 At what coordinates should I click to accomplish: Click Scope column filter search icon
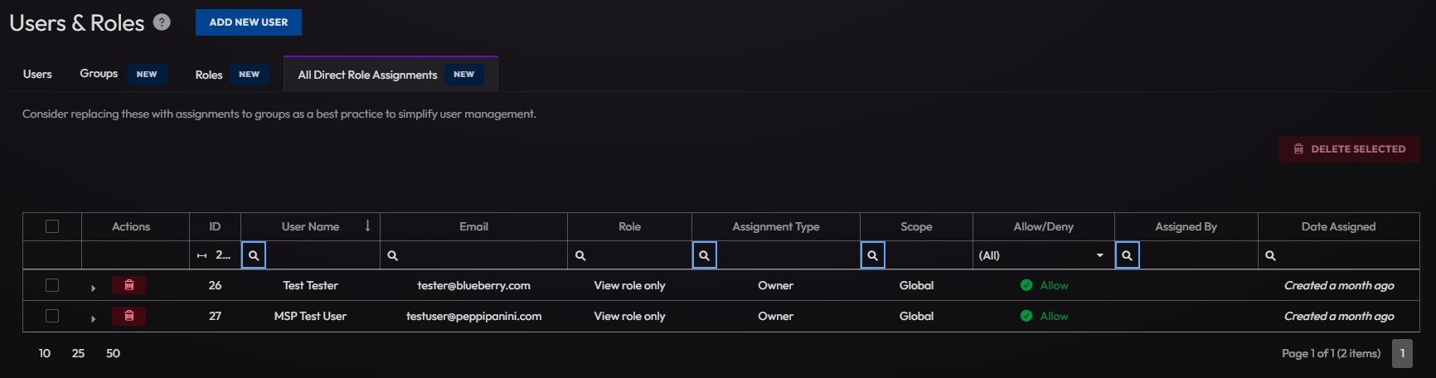[x=872, y=255]
